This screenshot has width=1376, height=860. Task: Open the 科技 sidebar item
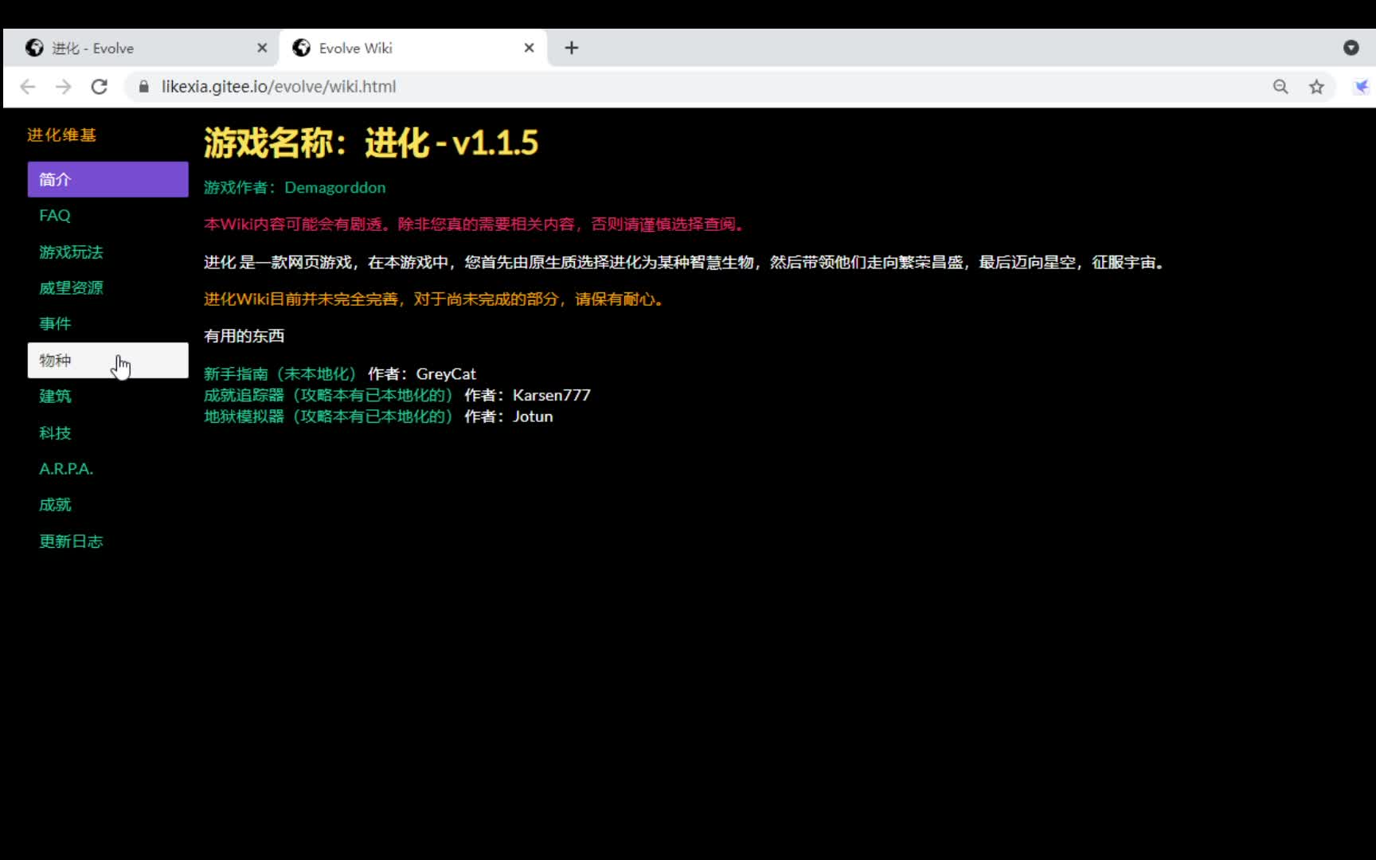(107, 432)
